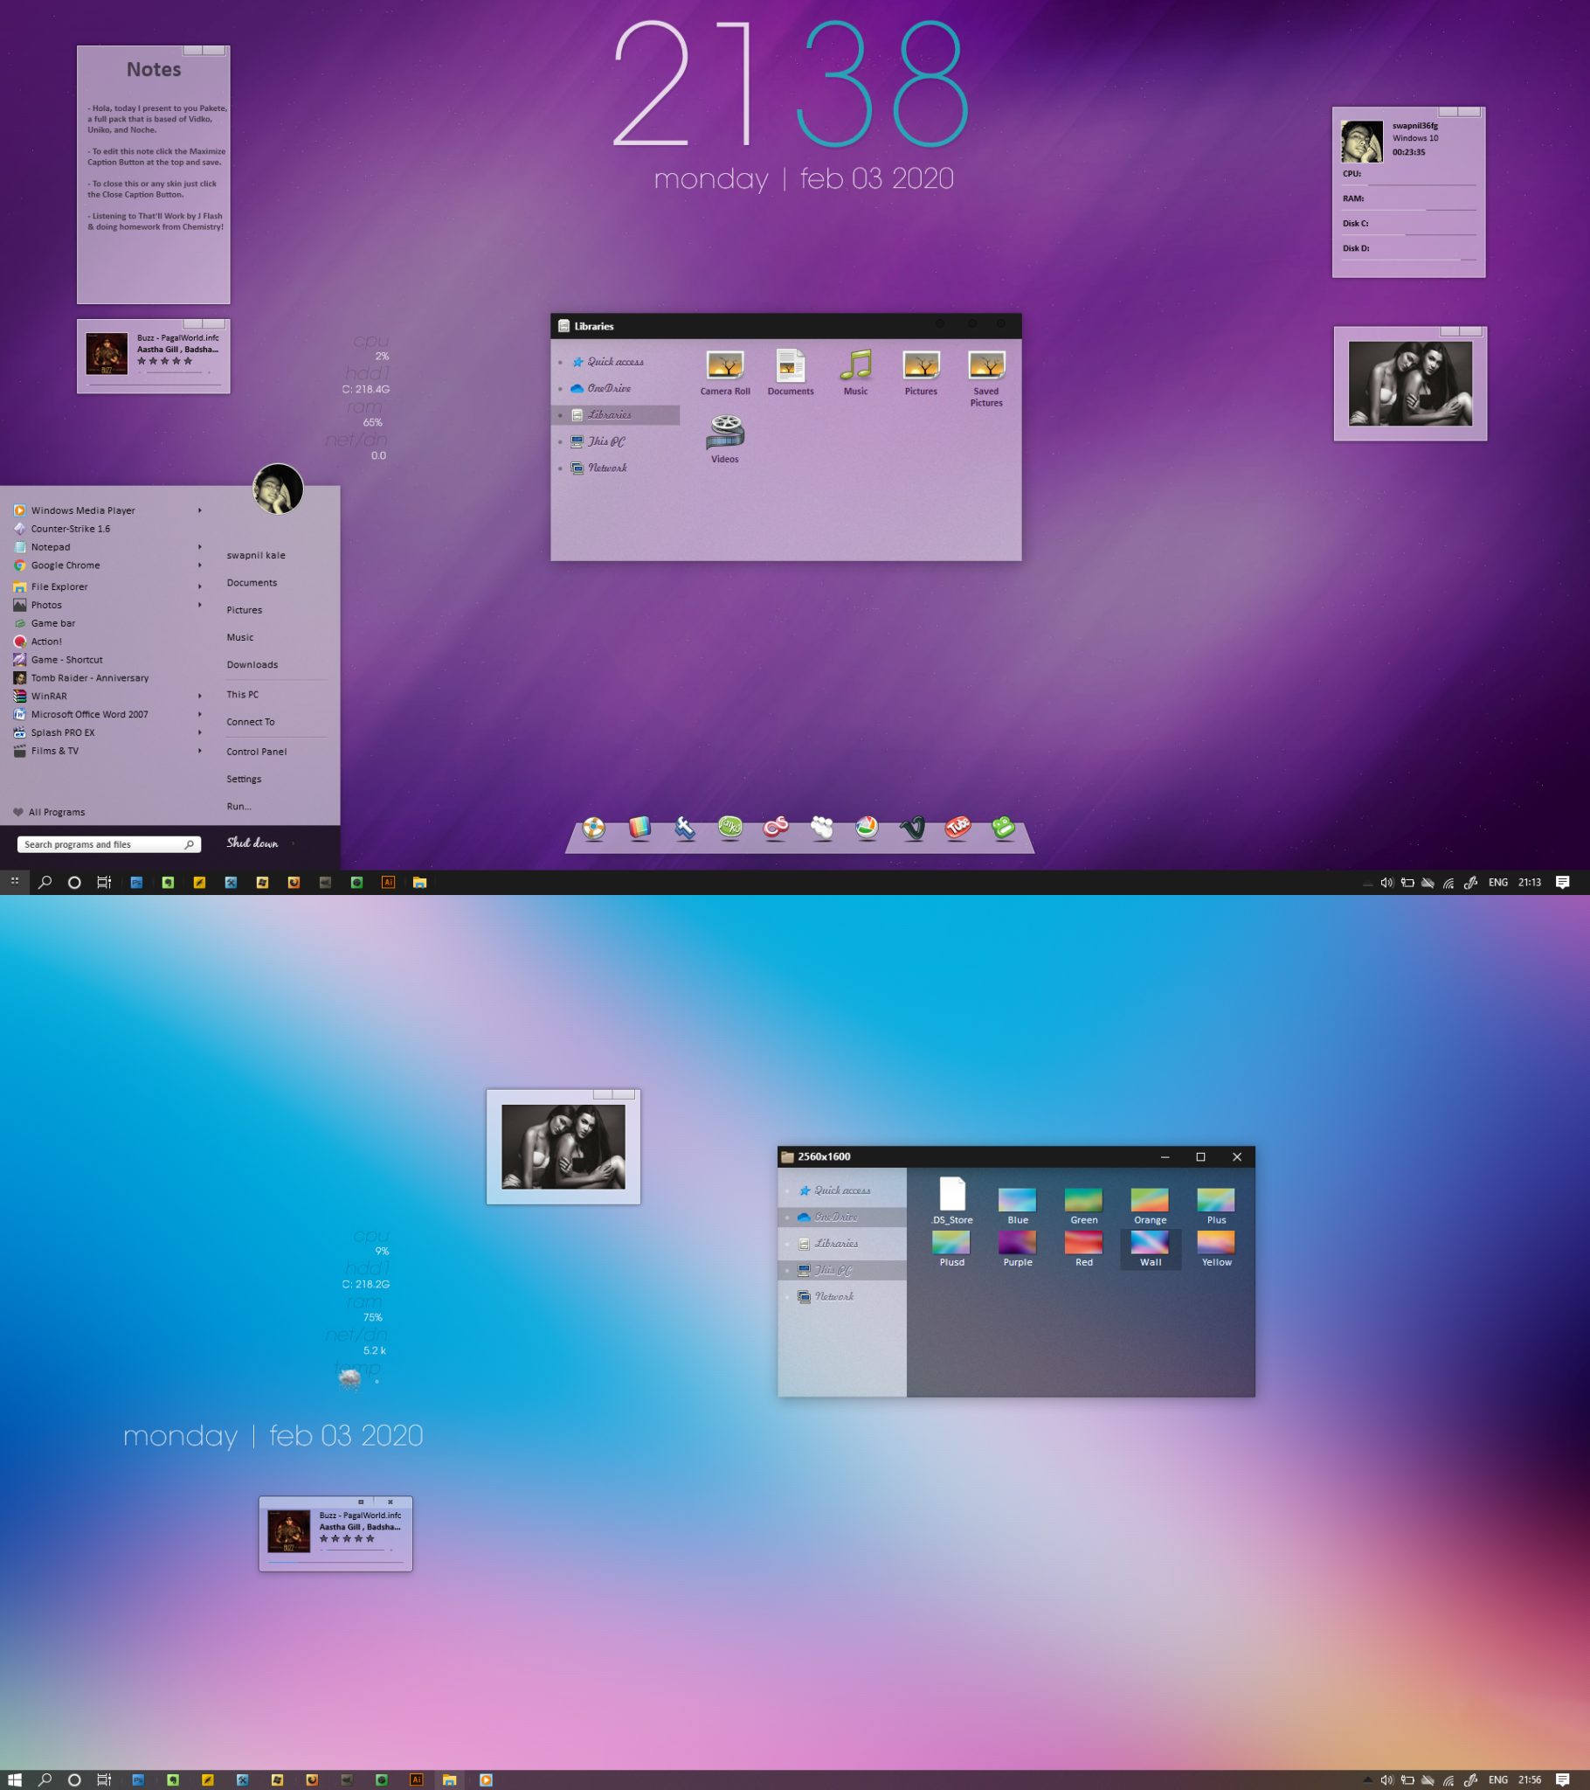The width and height of the screenshot is (1590, 1790).
Task: Open All Programs list
Action: click(x=56, y=812)
